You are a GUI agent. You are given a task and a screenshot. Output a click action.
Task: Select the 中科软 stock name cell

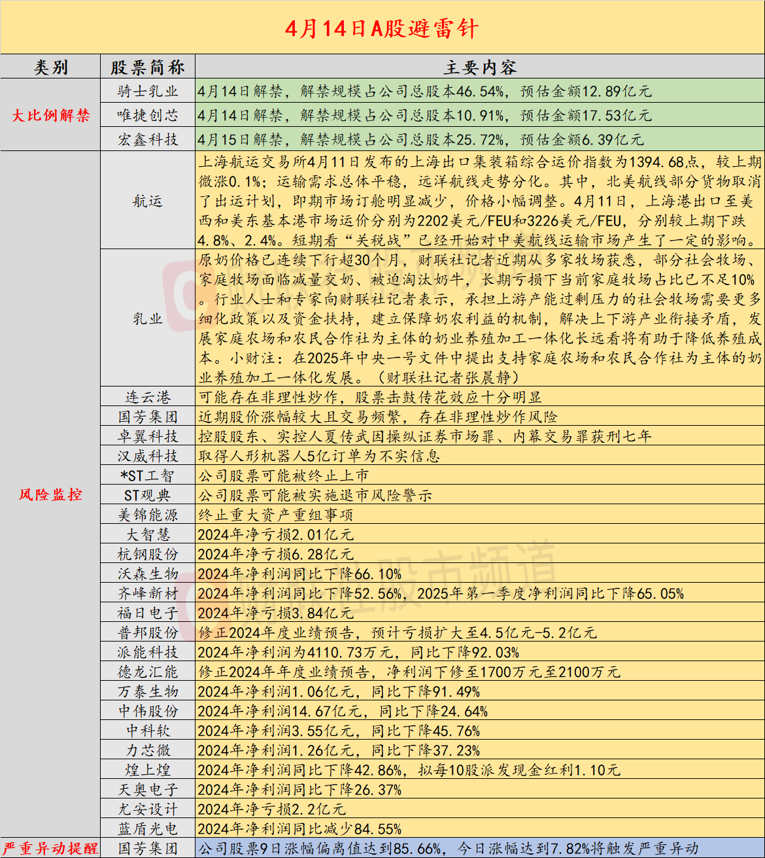tap(148, 730)
